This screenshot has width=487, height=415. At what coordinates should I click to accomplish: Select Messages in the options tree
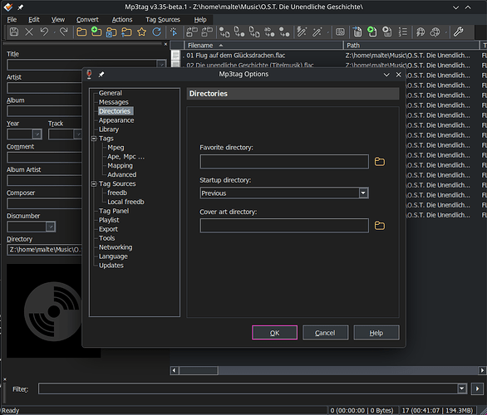click(x=113, y=102)
